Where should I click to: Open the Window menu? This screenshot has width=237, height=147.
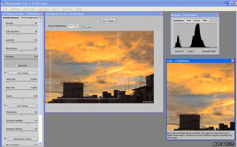(67, 9)
